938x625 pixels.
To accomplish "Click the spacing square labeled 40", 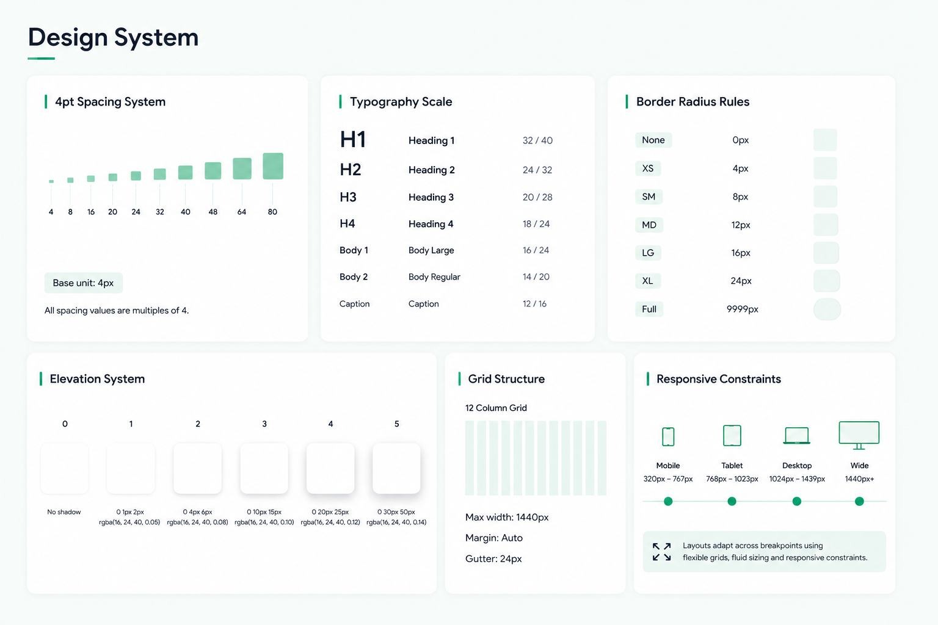I will click(x=185, y=172).
